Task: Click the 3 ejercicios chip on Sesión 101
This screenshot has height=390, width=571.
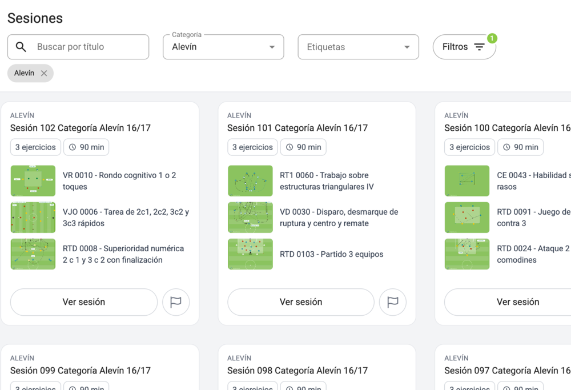Action: [x=252, y=147]
